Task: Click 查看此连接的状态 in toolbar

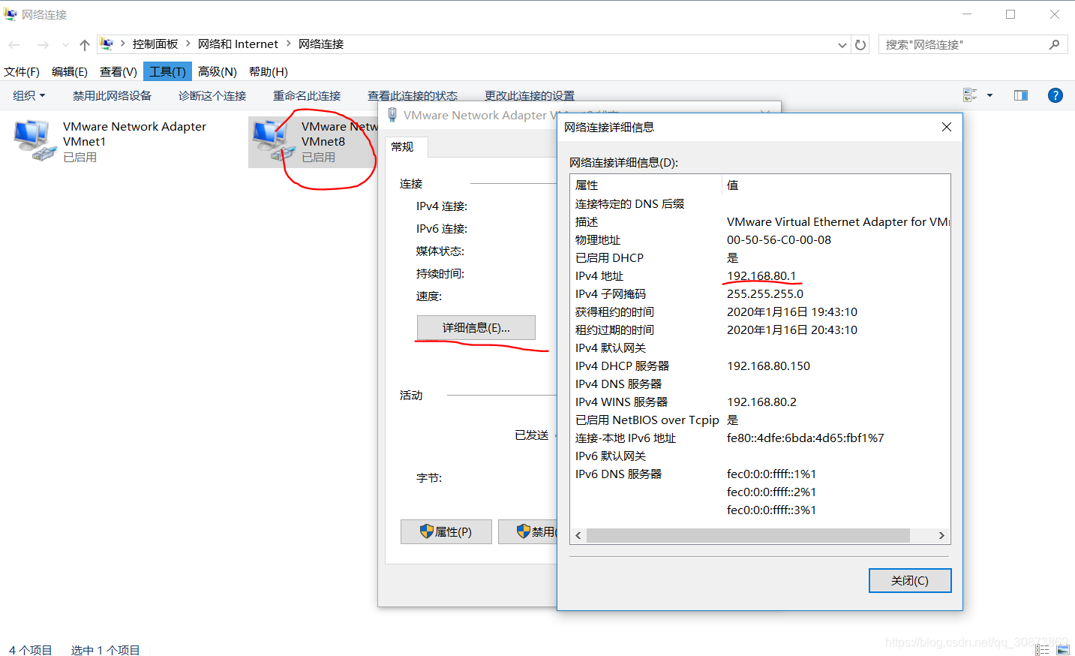Action: click(413, 96)
